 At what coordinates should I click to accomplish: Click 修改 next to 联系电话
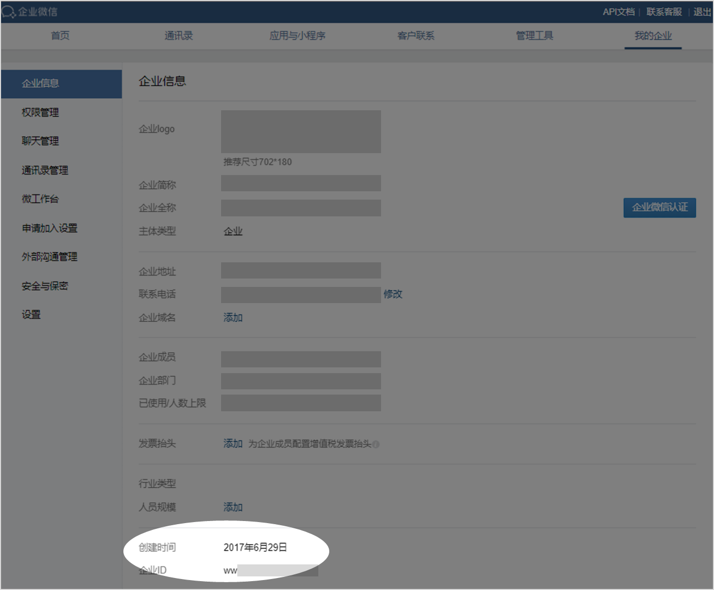point(393,294)
